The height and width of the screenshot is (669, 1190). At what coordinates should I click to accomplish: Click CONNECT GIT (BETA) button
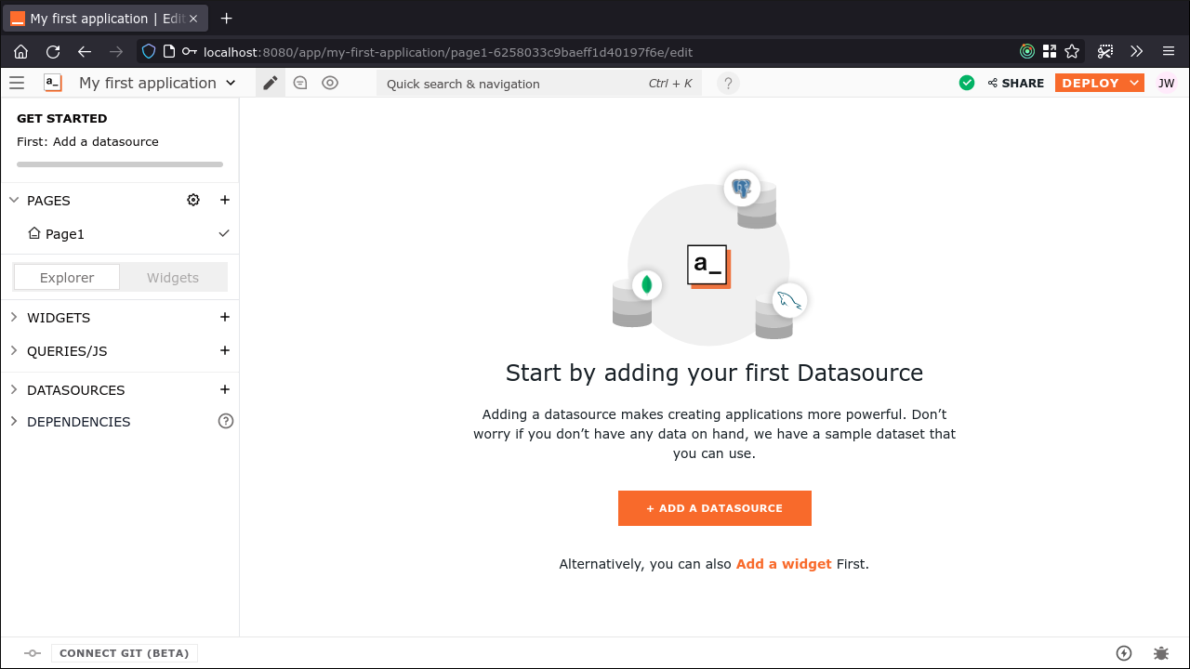[x=125, y=653]
